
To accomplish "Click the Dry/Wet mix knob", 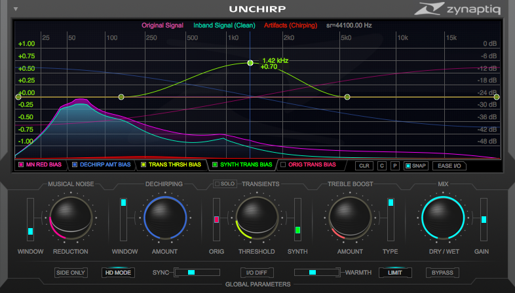I will point(444,217).
